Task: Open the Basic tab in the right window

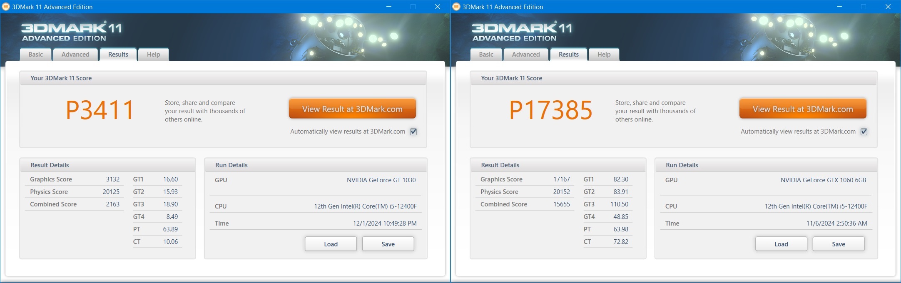Action: (486, 55)
